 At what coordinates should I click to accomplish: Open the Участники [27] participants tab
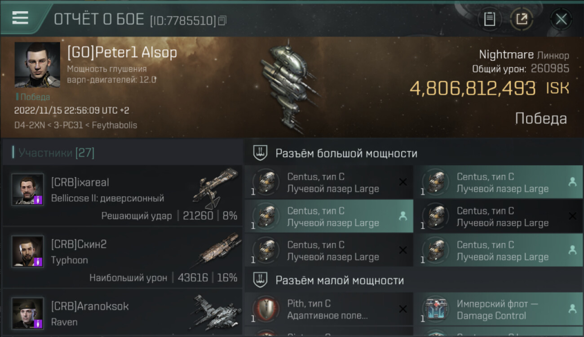pos(56,153)
